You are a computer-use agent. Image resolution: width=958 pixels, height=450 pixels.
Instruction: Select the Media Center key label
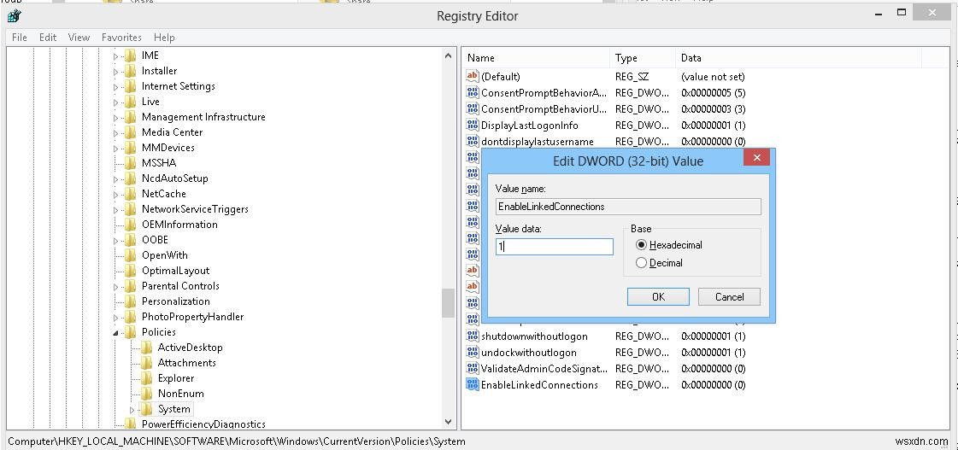(172, 131)
